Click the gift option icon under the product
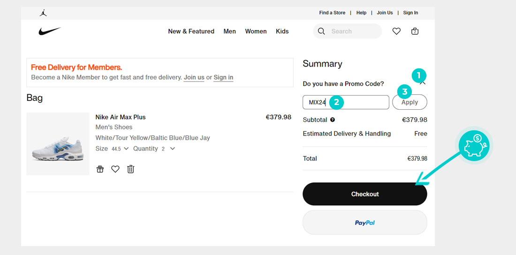Screen dimensions: 516x255 click(100, 169)
